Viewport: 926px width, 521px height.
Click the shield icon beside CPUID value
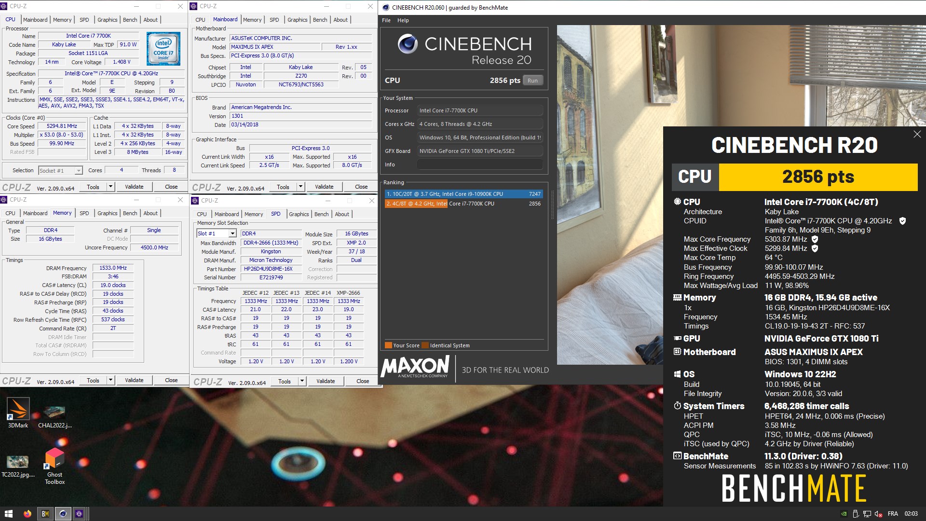(x=902, y=221)
